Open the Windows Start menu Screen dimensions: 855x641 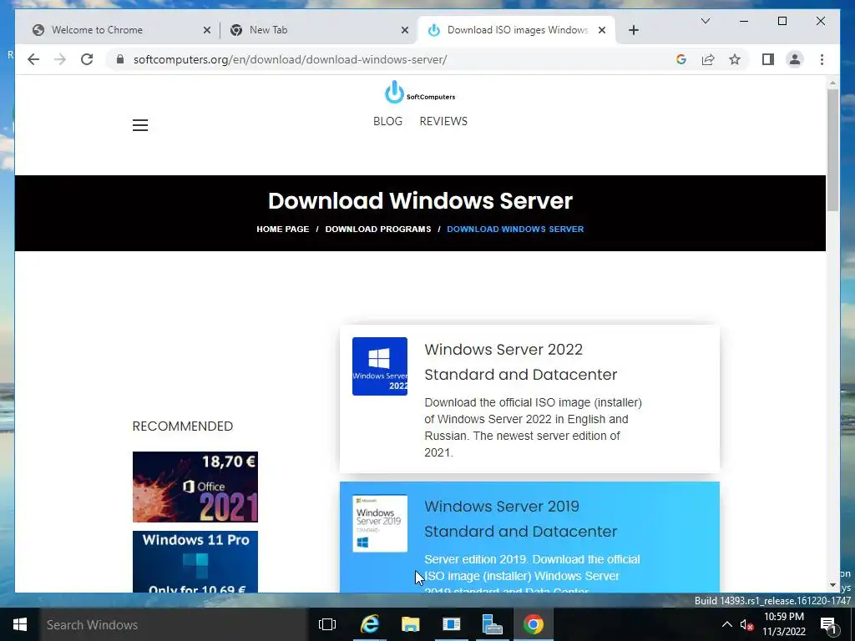click(x=20, y=624)
